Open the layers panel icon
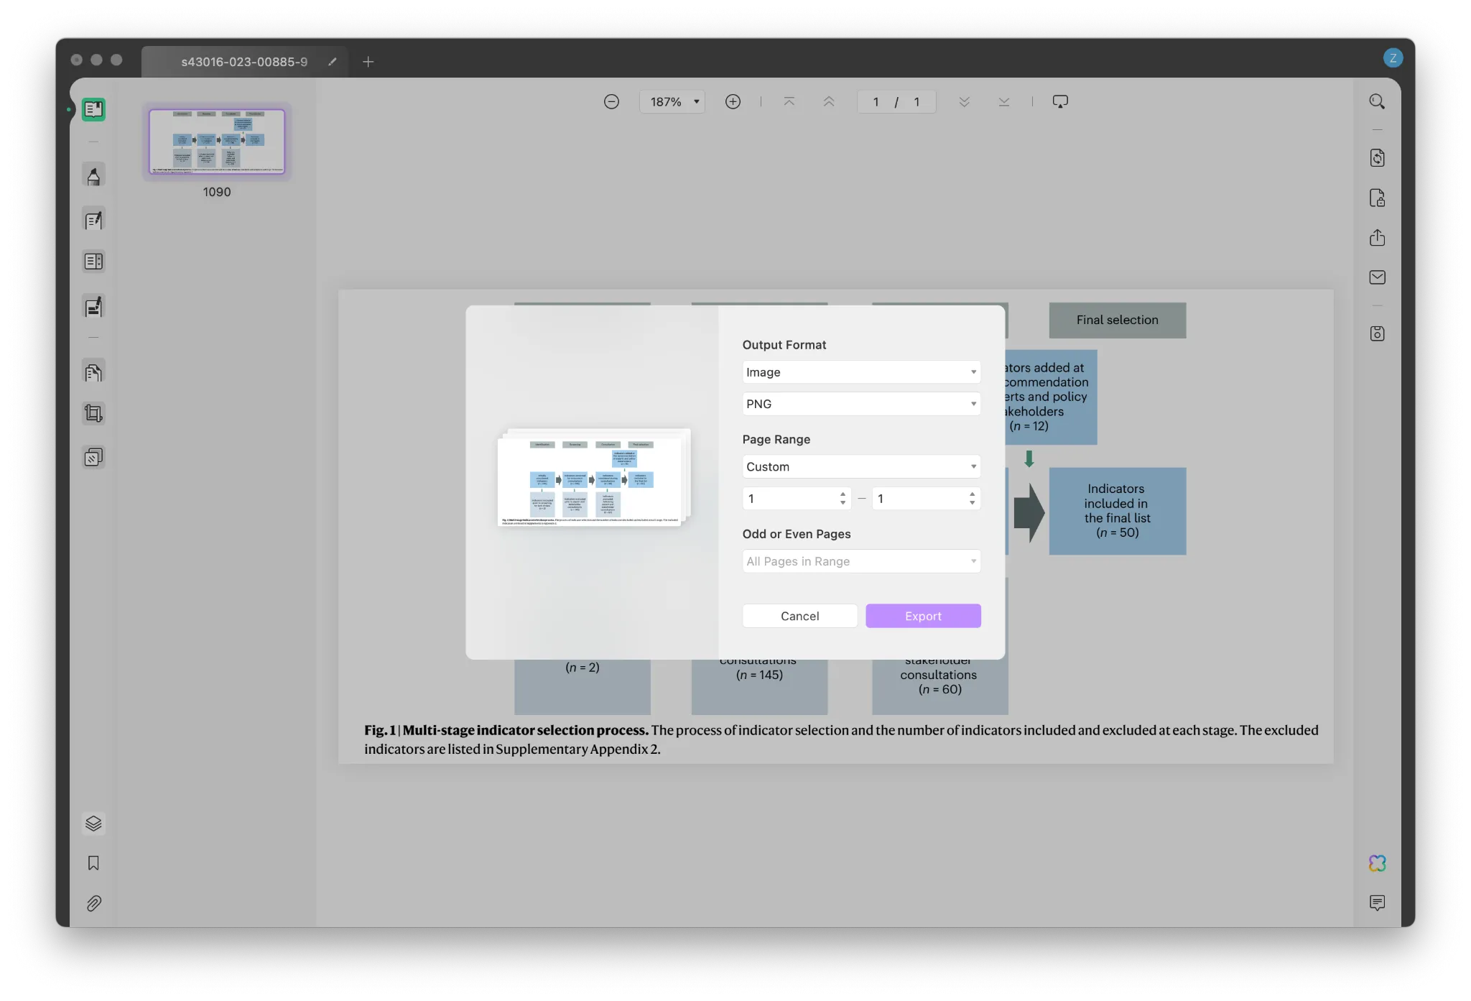 (x=94, y=824)
